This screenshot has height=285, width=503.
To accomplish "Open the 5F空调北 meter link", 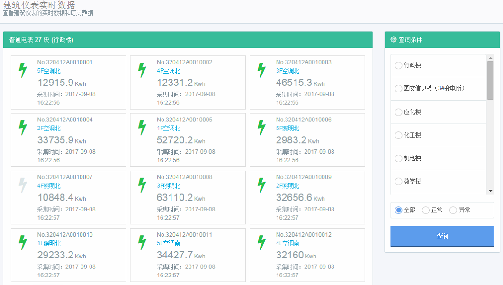I will click(49, 71).
